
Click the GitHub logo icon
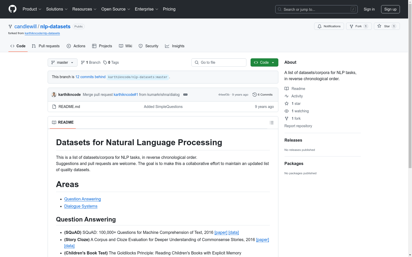click(x=12, y=9)
